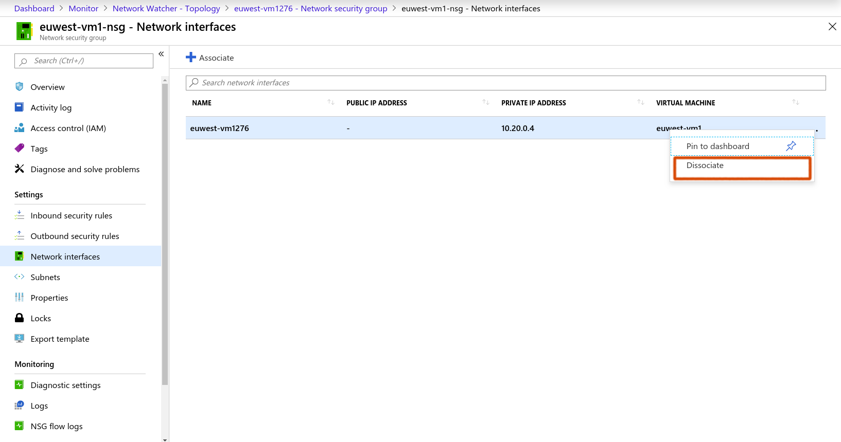Open Properties in sidebar
The height and width of the screenshot is (442, 841).
coord(49,298)
